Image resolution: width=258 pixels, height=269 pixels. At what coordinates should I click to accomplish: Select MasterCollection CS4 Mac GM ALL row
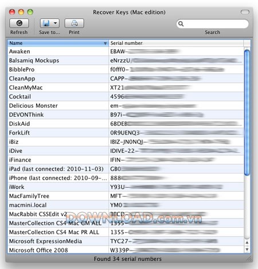(126, 223)
